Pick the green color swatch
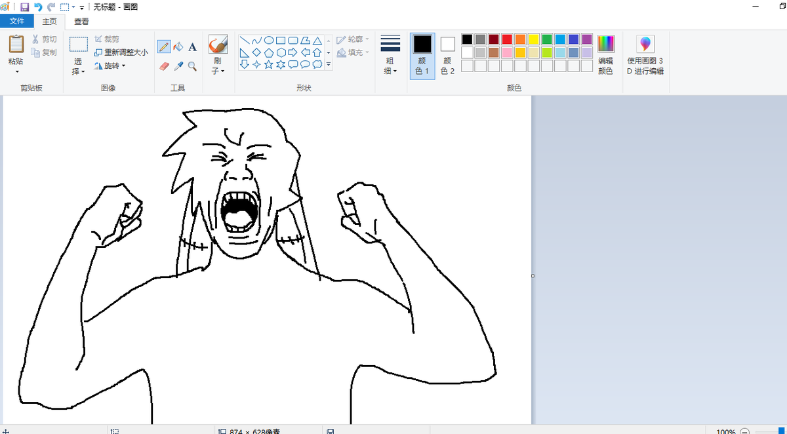The image size is (787, 434). coord(547,39)
